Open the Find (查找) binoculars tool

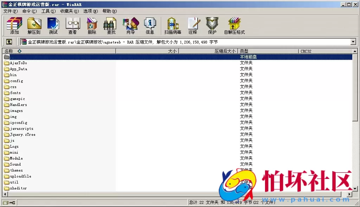point(111,26)
